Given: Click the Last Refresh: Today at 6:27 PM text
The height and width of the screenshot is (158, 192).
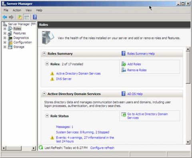Looking at the screenshot, I should (x=66, y=148).
